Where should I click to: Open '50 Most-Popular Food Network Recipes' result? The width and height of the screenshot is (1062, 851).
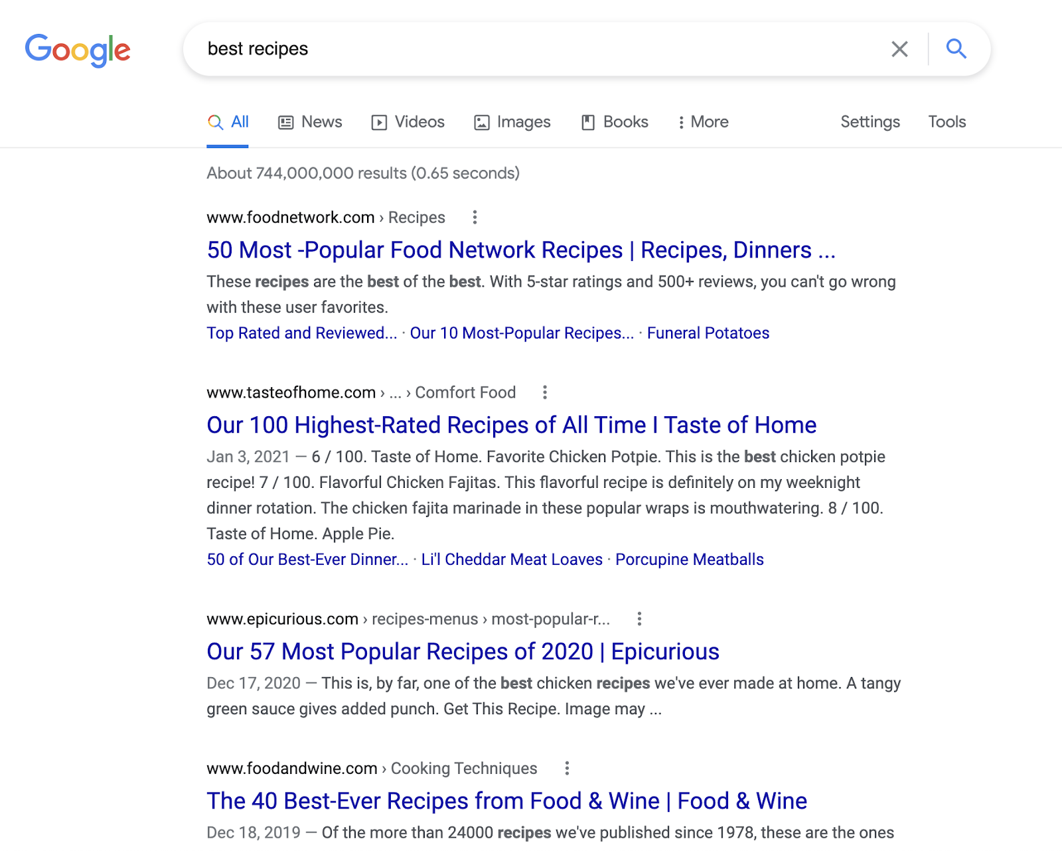tap(521, 250)
